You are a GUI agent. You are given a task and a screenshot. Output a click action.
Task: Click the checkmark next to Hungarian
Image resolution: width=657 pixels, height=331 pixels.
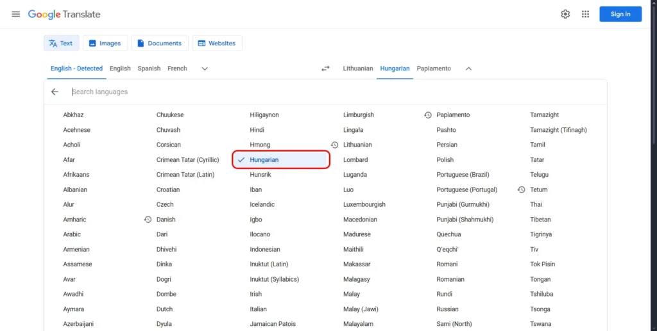pyautogui.click(x=241, y=159)
